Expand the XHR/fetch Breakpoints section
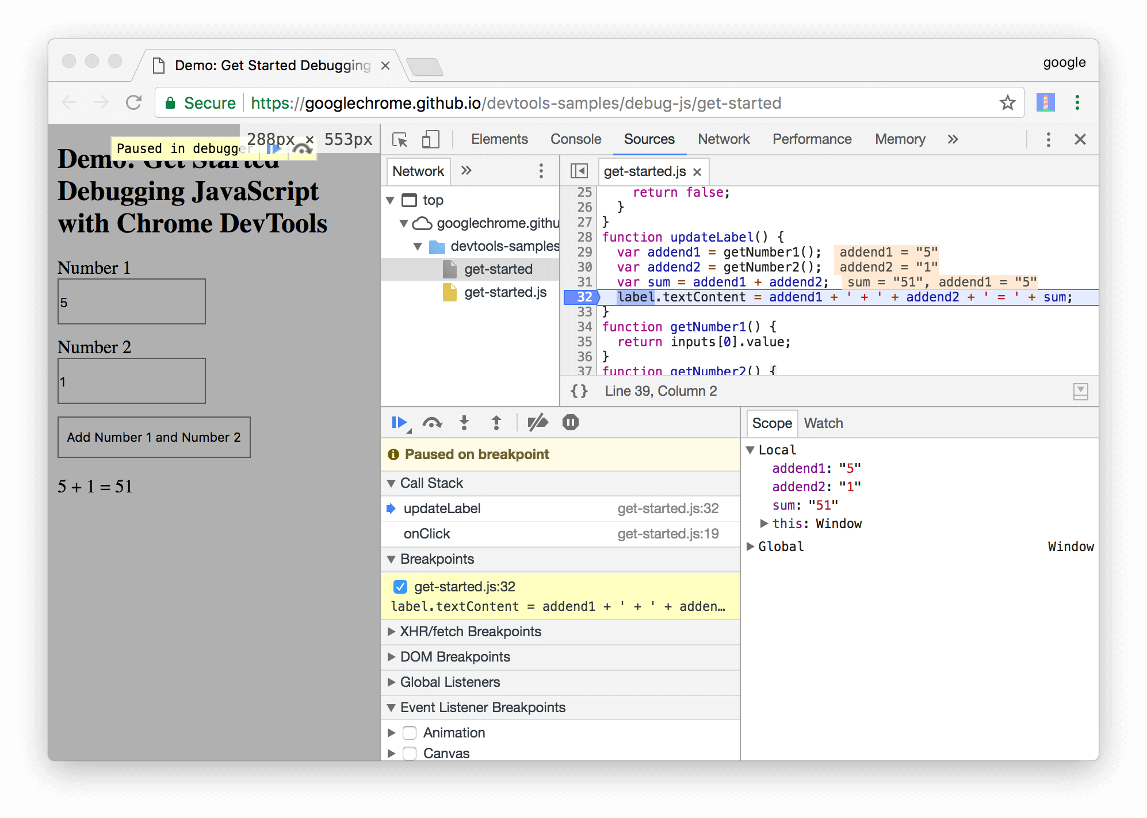This screenshot has height=818, width=1147. coord(392,631)
